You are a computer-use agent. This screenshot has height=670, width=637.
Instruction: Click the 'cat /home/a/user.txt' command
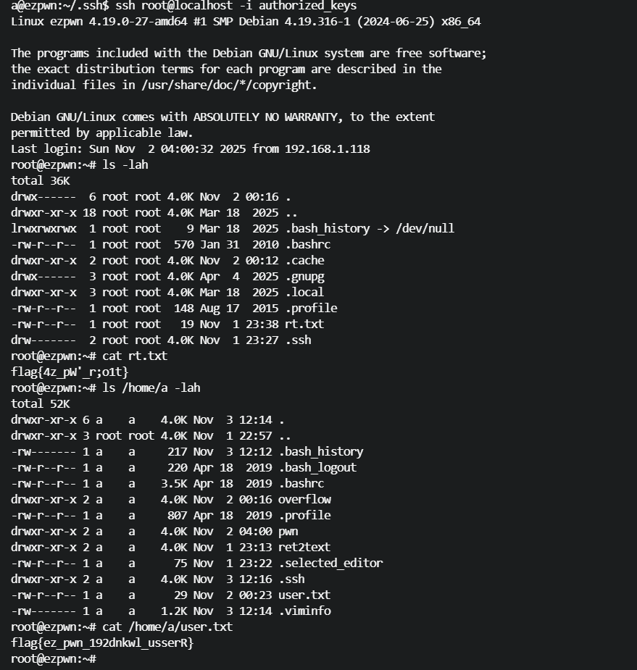click(167, 627)
